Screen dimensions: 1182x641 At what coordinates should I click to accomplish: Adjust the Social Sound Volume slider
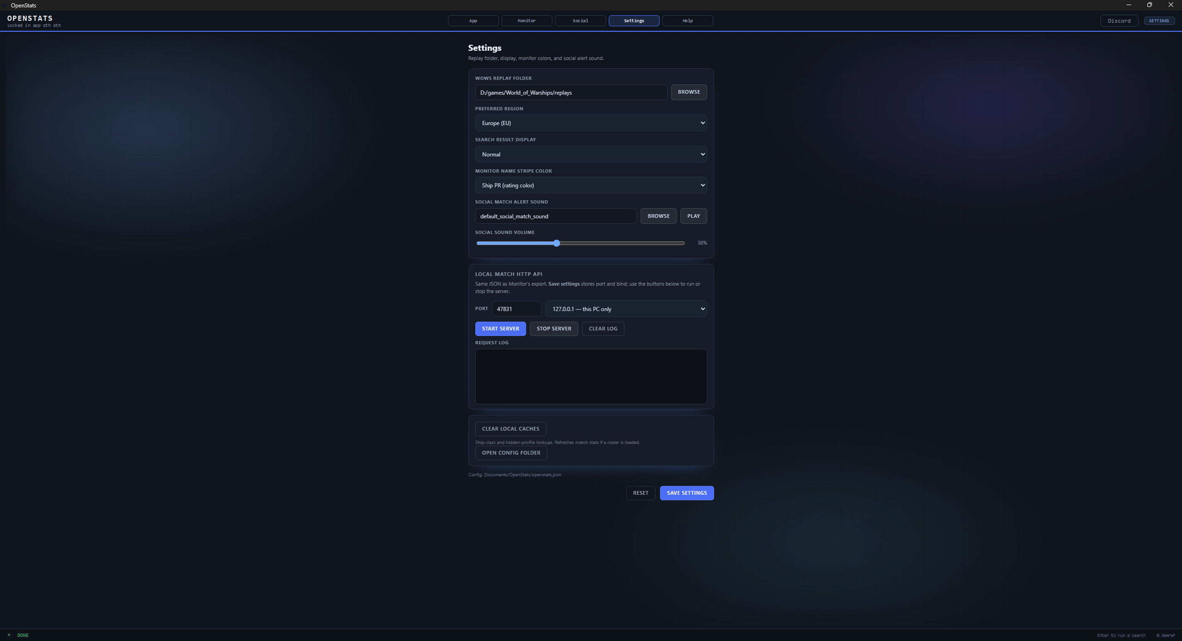(556, 243)
